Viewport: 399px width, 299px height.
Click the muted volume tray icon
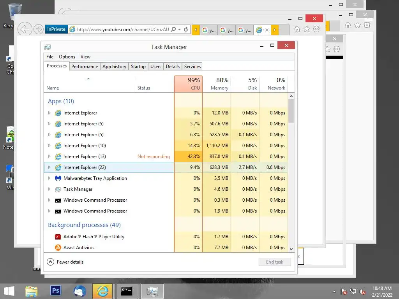[x=362, y=292]
